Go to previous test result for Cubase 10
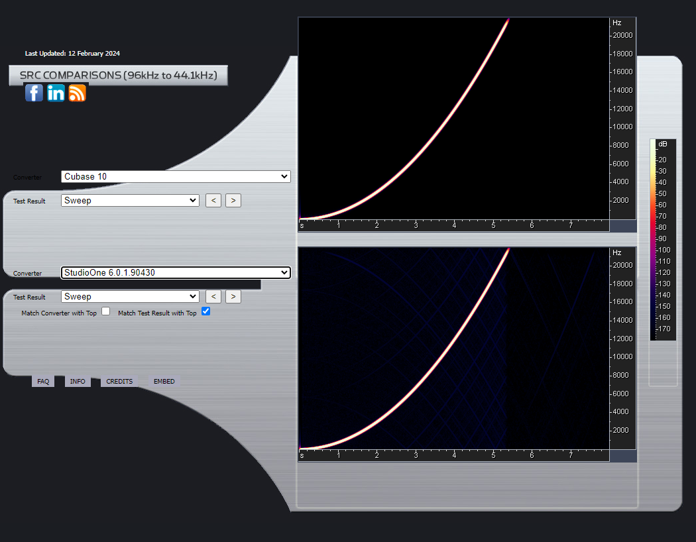Viewport: 696px width, 542px height. [x=213, y=201]
